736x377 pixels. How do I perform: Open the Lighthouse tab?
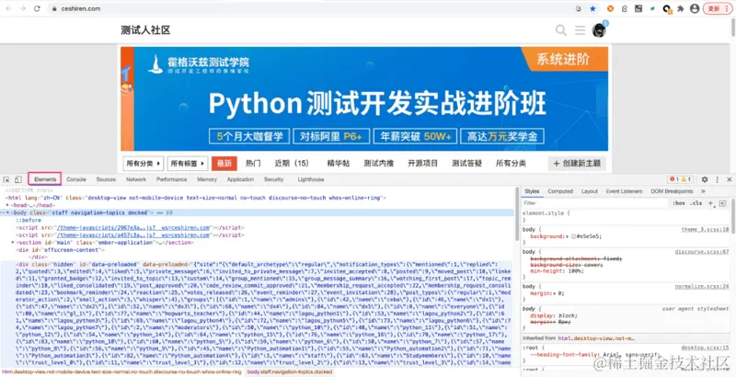(311, 179)
